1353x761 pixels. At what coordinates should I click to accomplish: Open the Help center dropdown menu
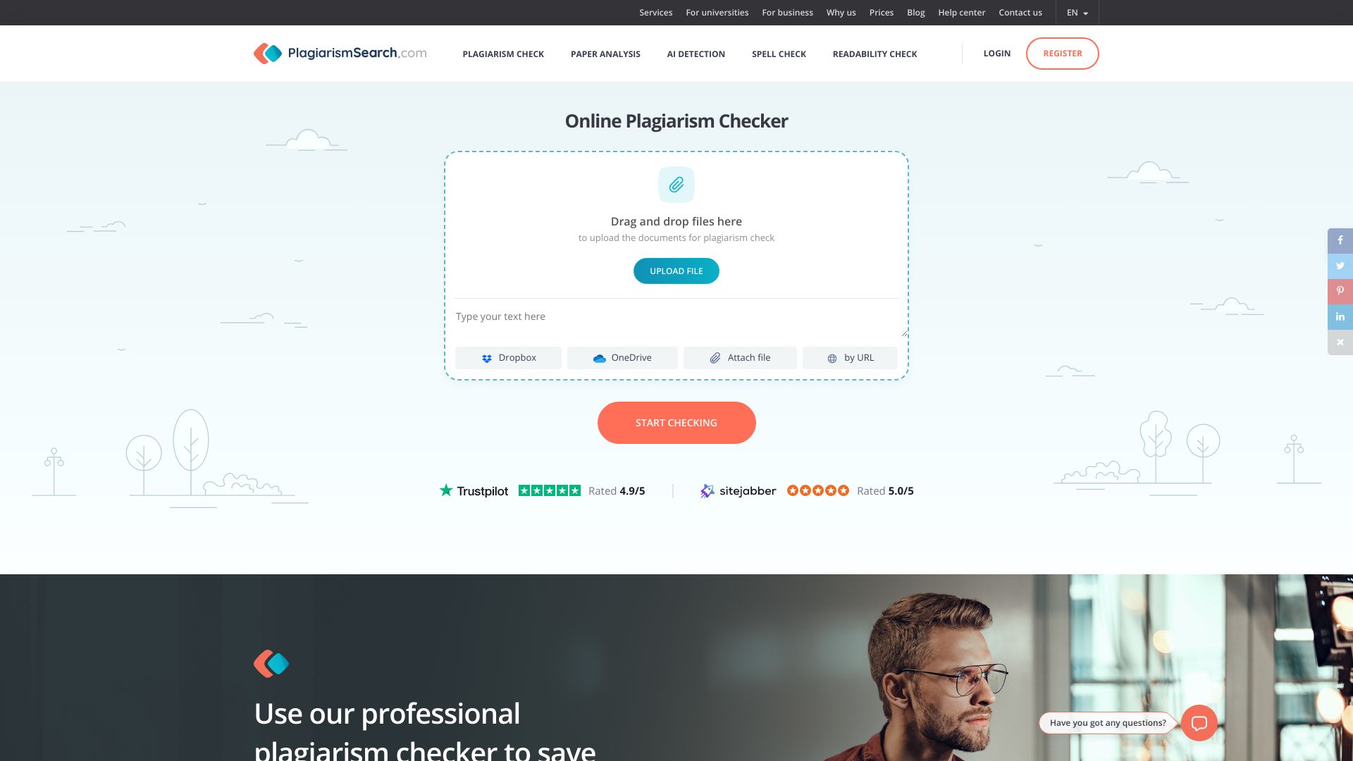962,12
